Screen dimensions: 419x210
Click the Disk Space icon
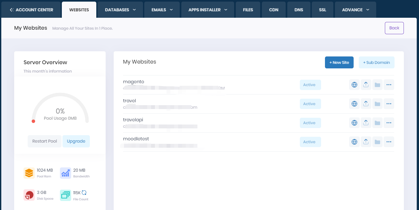click(x=29, y=195)
